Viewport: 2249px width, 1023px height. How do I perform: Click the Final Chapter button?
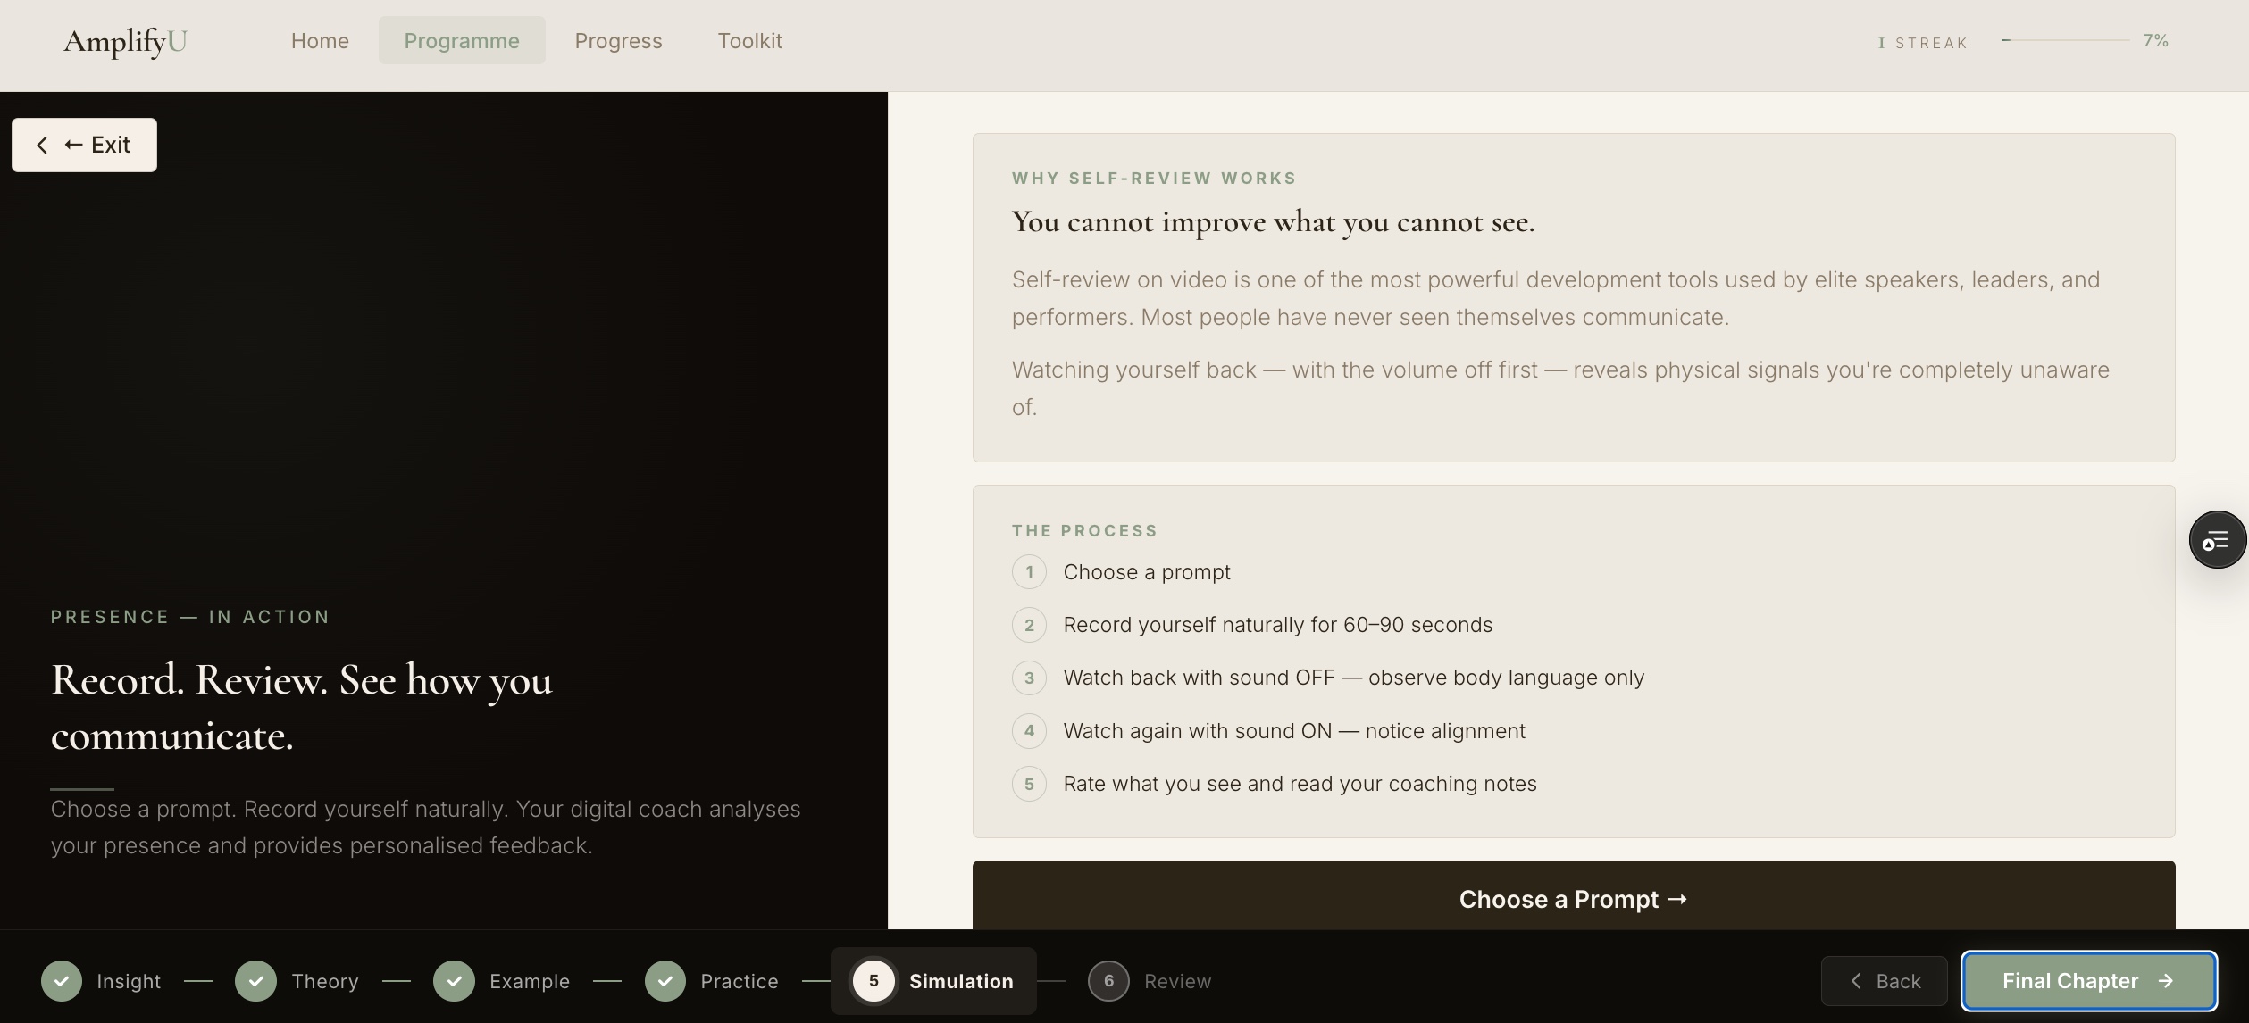[x=2089, y=981]
